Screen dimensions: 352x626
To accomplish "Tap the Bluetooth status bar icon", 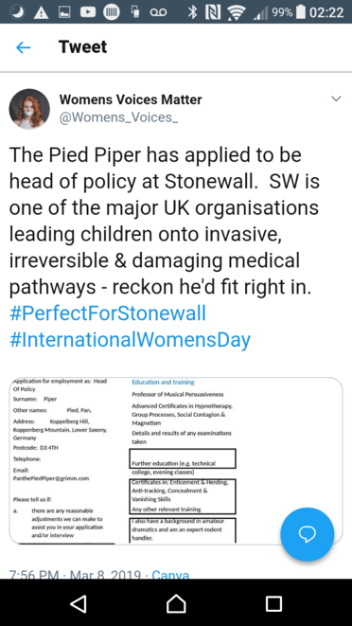I will coord(193,12).
